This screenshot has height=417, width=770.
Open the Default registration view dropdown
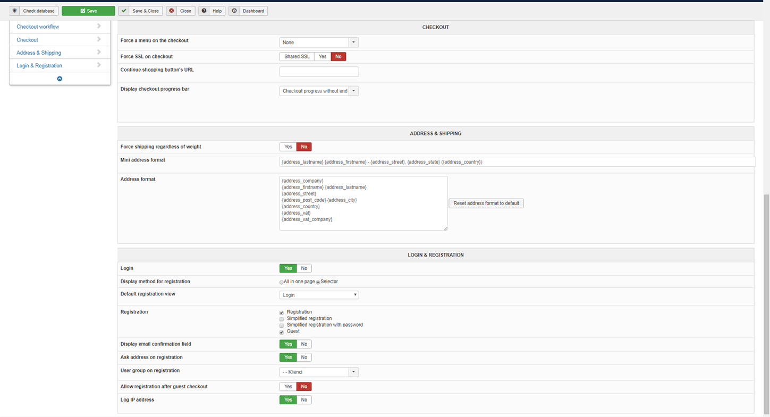tap(319, 295)
